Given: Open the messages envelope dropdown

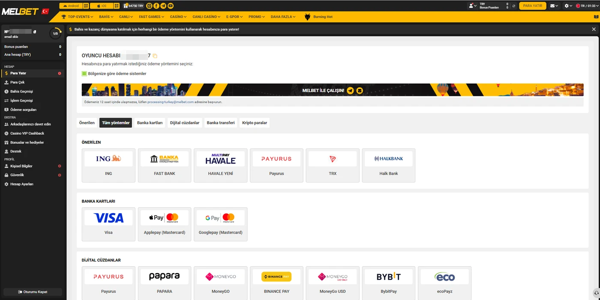Looking at the screenshot, I should click(x=554, y=6).
